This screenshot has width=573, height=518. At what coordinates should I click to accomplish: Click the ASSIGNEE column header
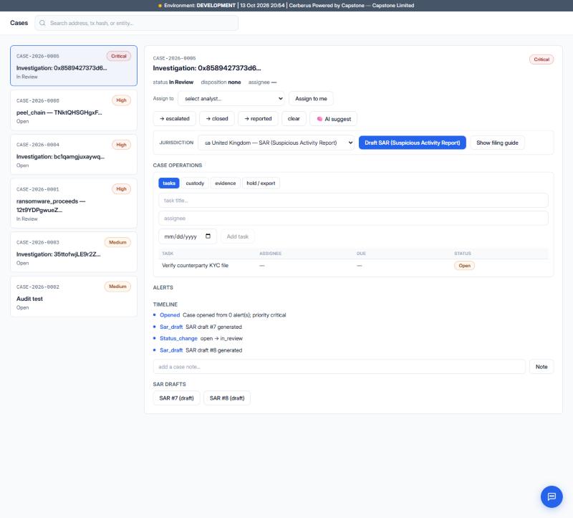[x=271, y=254]
